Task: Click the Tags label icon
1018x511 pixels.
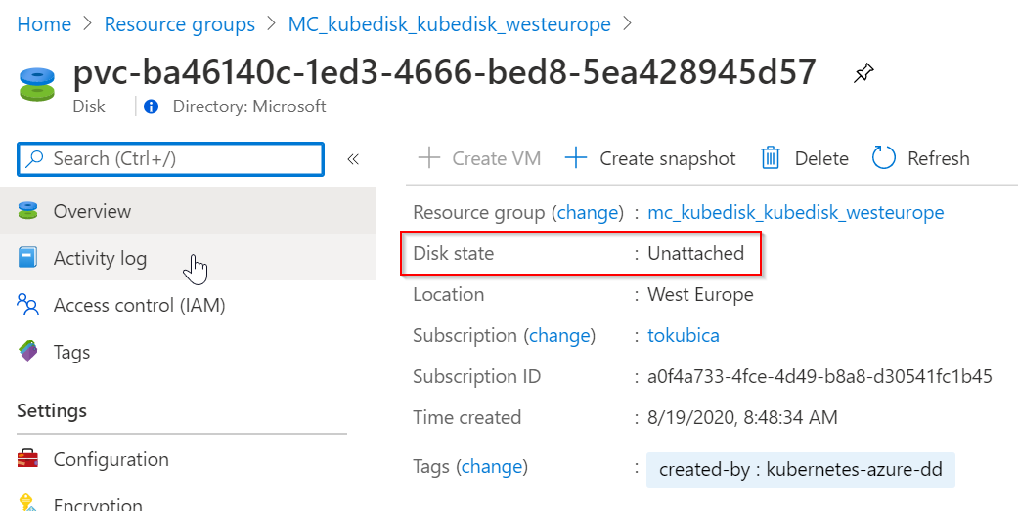Action: click(27, 352)
